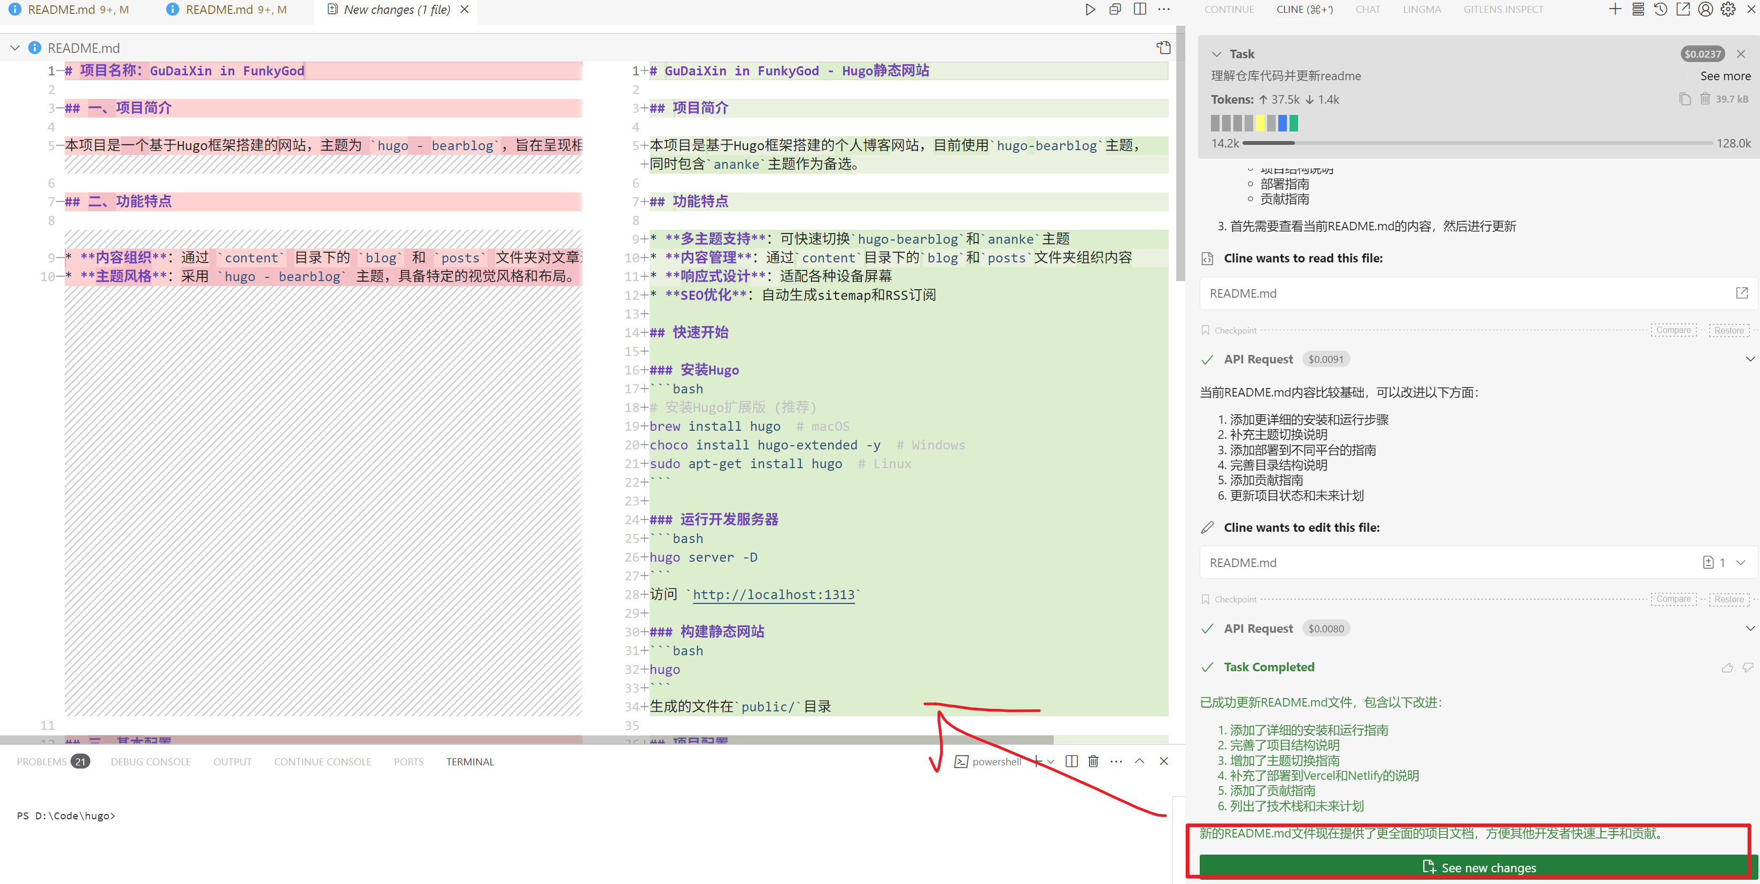Switch to PORTS panel tab
Image resolution: width=1760 pixels, height=884 pixels.
pos(408,762)
